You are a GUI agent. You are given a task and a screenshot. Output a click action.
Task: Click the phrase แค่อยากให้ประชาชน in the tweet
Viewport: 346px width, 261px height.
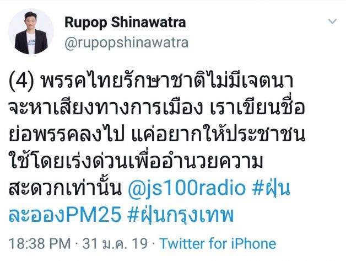coord(218,134)
